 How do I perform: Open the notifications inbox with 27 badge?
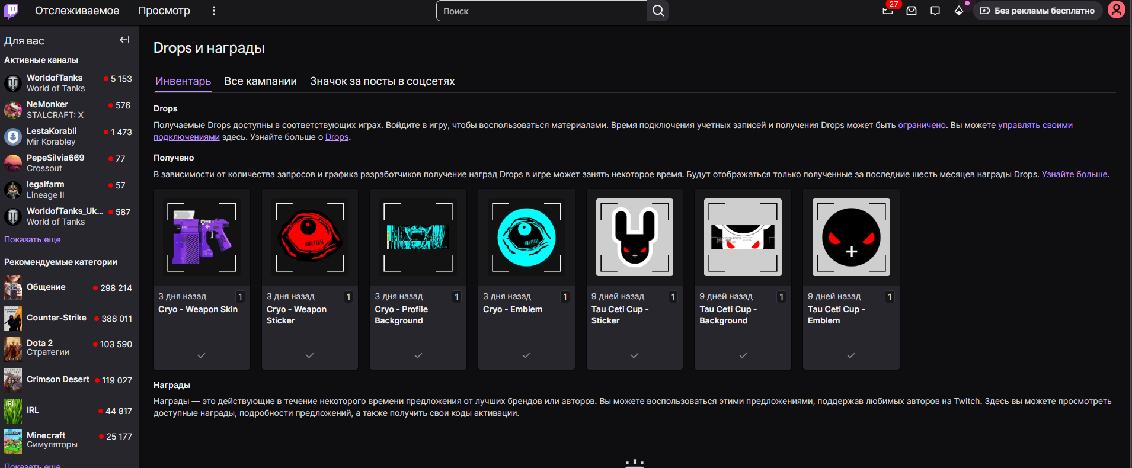pyautogui.click(x=887, y=11)
